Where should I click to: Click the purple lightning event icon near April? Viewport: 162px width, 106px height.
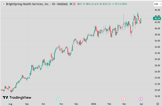pos(141,99)
